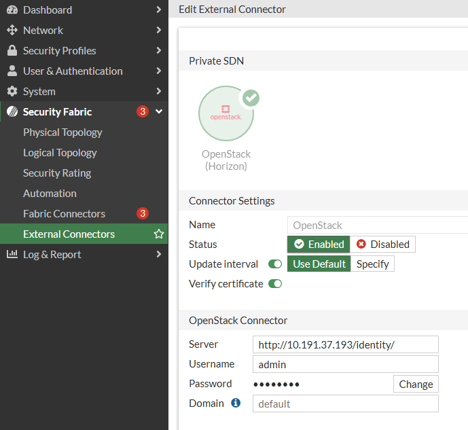Screen dimensions: 468x430
Task: Set Status to Disabled
Action: [x=382, y=245]
